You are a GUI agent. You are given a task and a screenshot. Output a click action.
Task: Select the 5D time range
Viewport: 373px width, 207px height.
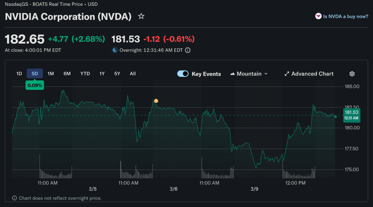35,74
